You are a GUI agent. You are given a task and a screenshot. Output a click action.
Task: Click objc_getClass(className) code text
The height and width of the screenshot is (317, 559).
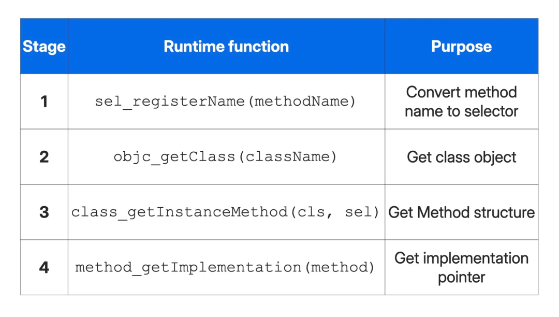225,157
